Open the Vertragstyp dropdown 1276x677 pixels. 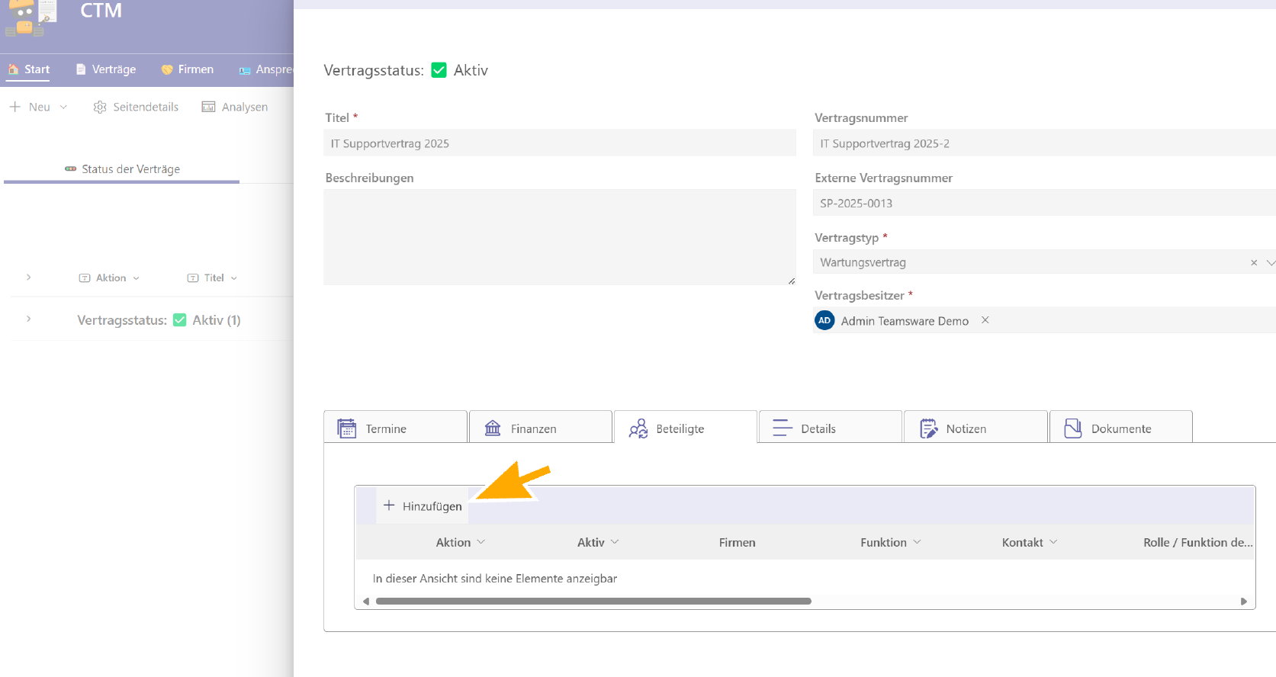click(1270, 262)
